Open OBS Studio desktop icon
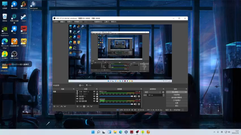 (x=14, y=55)
